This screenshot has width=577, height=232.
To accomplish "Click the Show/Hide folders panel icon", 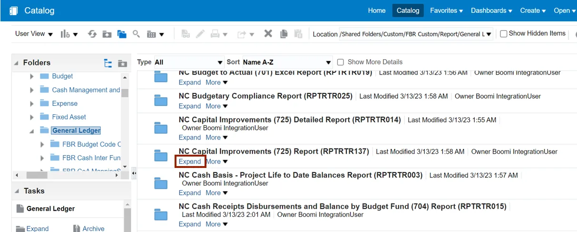I will point(122,34).
